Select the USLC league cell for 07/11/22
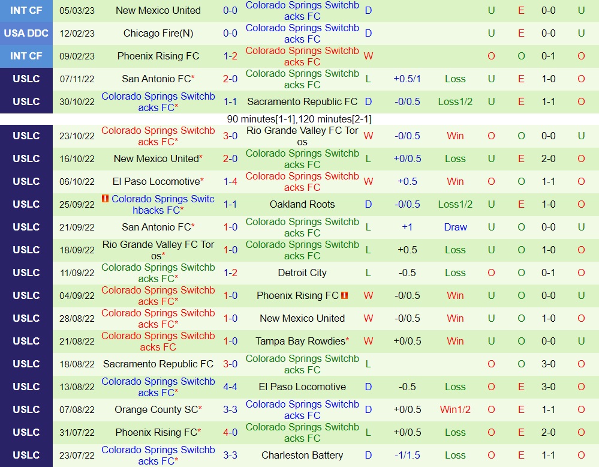Image resolution: width=599 pixels, height=467 pixels. coord(26,79)
